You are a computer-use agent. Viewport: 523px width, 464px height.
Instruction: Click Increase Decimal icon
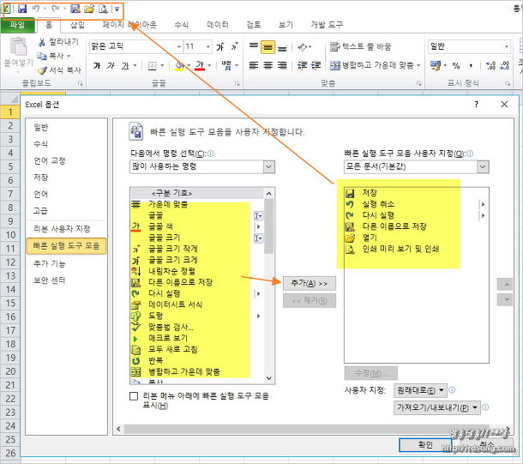[490, 66]
